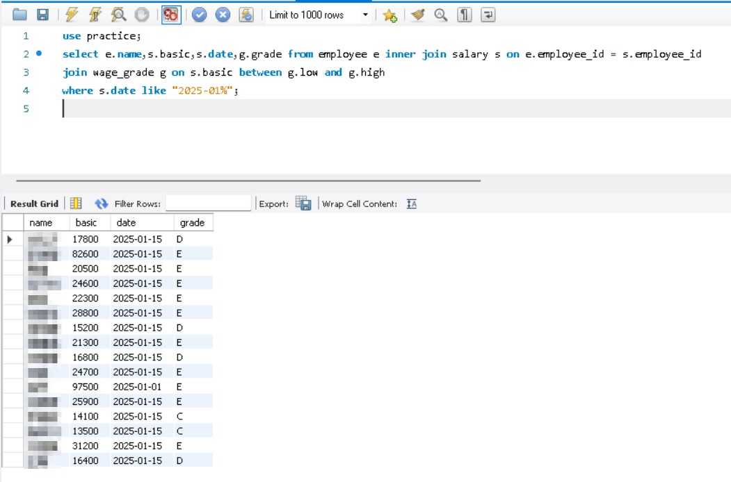Toggle auto-commit mode button

point(246,15)
